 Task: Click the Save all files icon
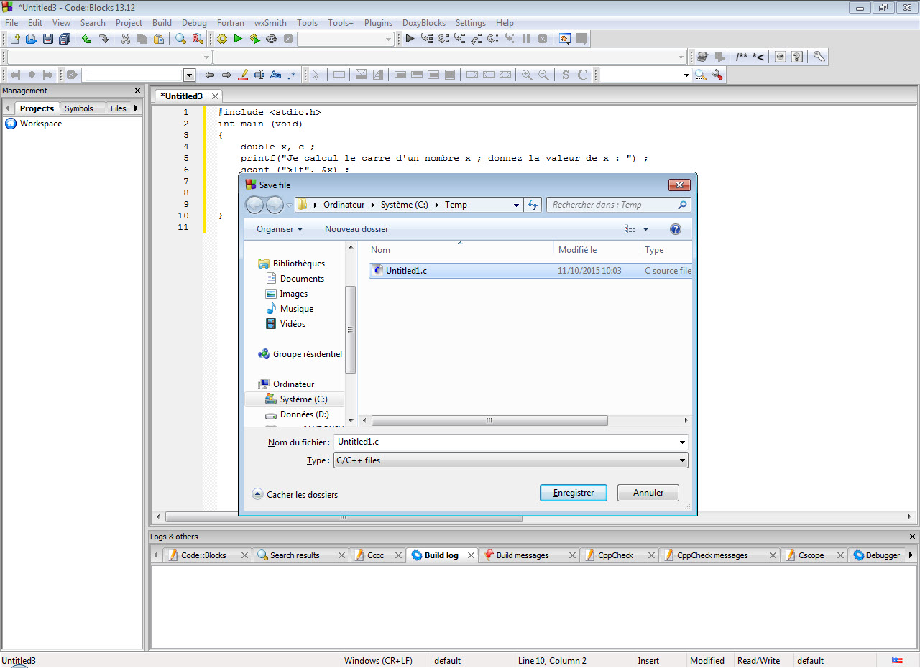click(65, 39)
